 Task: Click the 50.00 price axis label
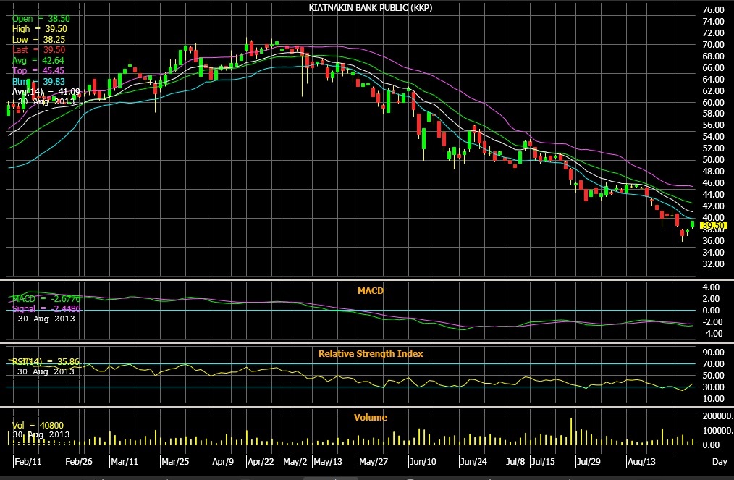click(x=714, y=160)
